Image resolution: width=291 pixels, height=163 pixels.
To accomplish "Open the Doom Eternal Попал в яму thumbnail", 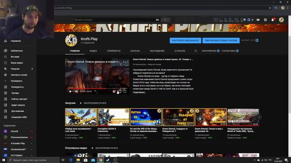I will (211, 117).
